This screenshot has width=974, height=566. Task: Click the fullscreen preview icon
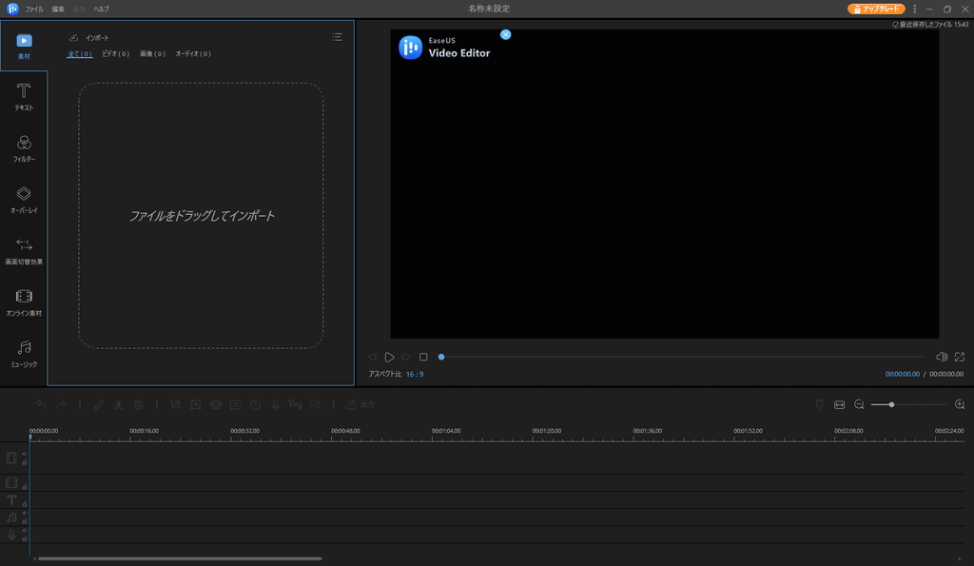click(959, 357)
